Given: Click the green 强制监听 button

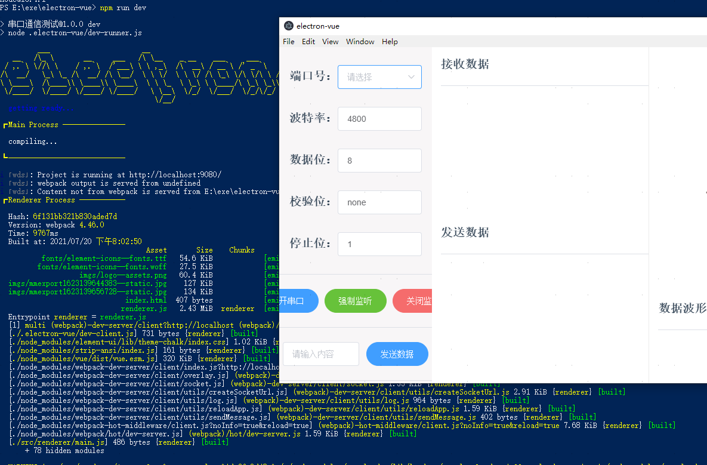Looking at the screenshot, I should [356, 301].
